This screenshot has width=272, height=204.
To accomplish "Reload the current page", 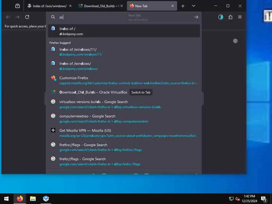I will coord(27,17).
